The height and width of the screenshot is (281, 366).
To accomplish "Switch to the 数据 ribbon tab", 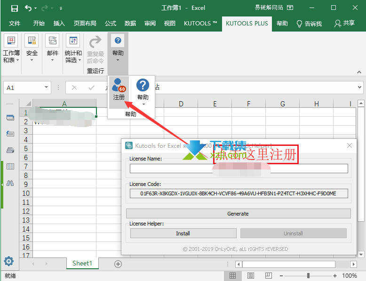I will click(x=130, y=24).
